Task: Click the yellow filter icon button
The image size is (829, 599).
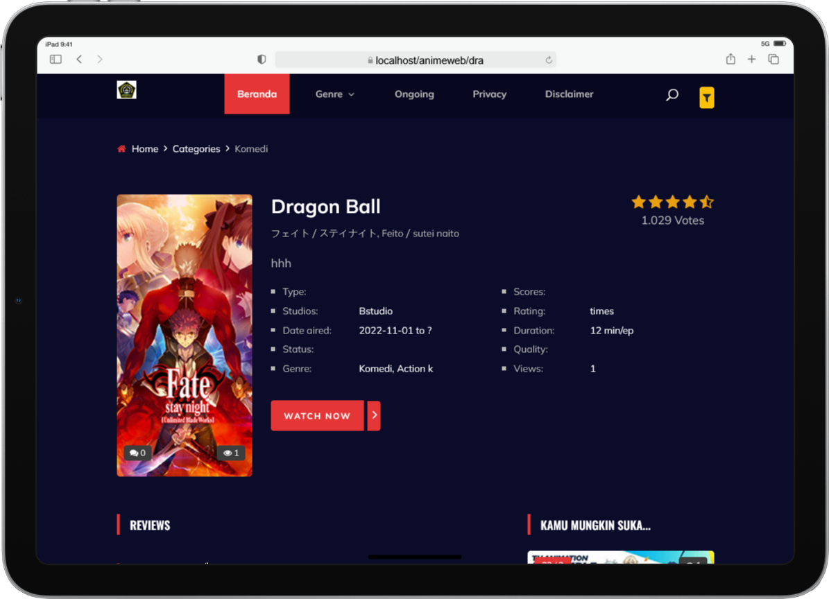Action: click(706, 98)
